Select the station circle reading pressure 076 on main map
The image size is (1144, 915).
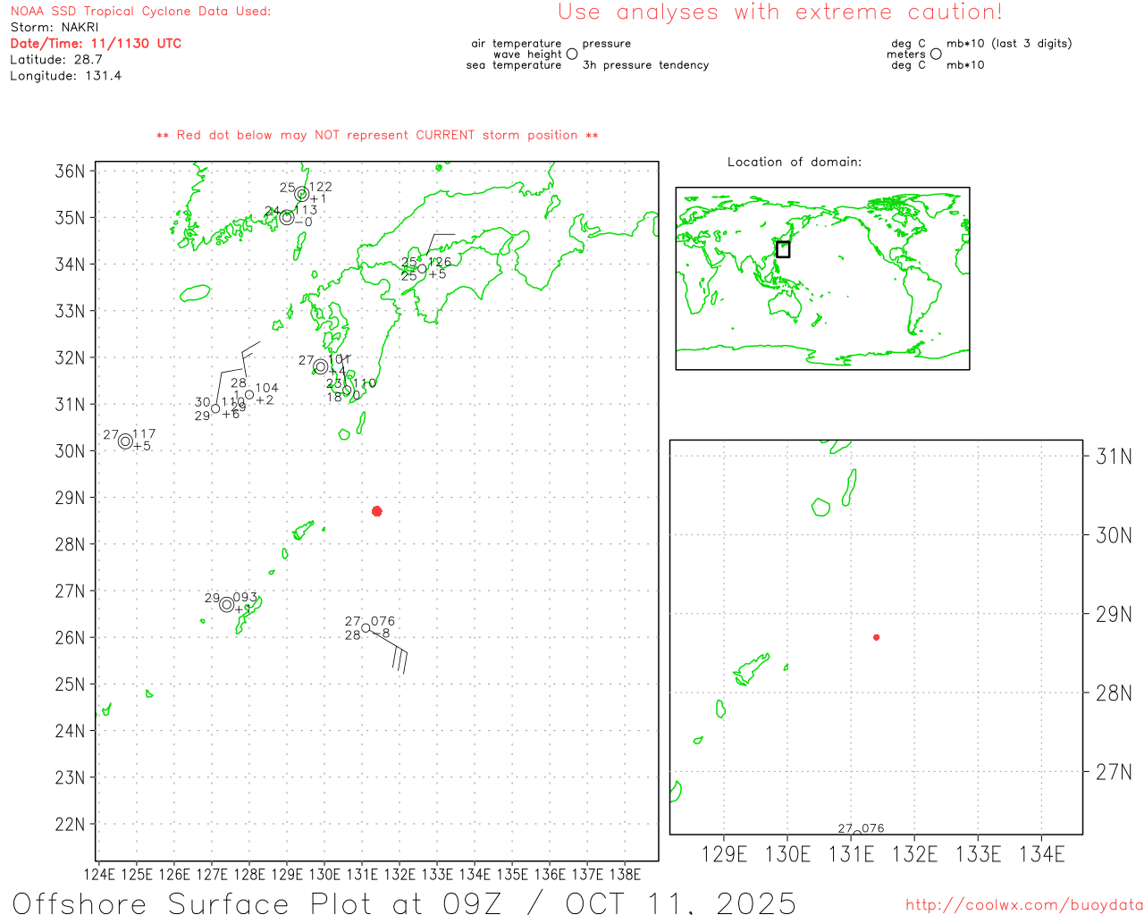coord(366,628)
